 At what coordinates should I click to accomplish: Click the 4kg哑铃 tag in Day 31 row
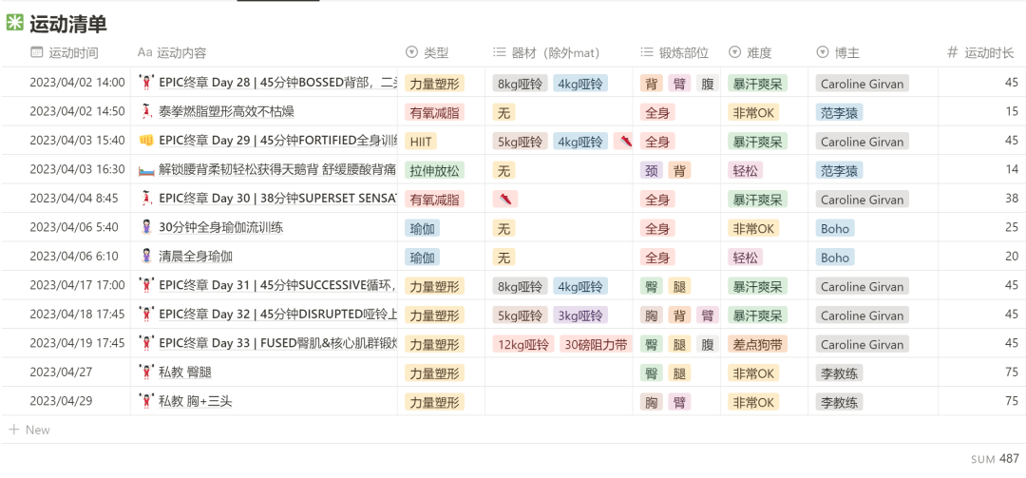[x=580, y=286]
